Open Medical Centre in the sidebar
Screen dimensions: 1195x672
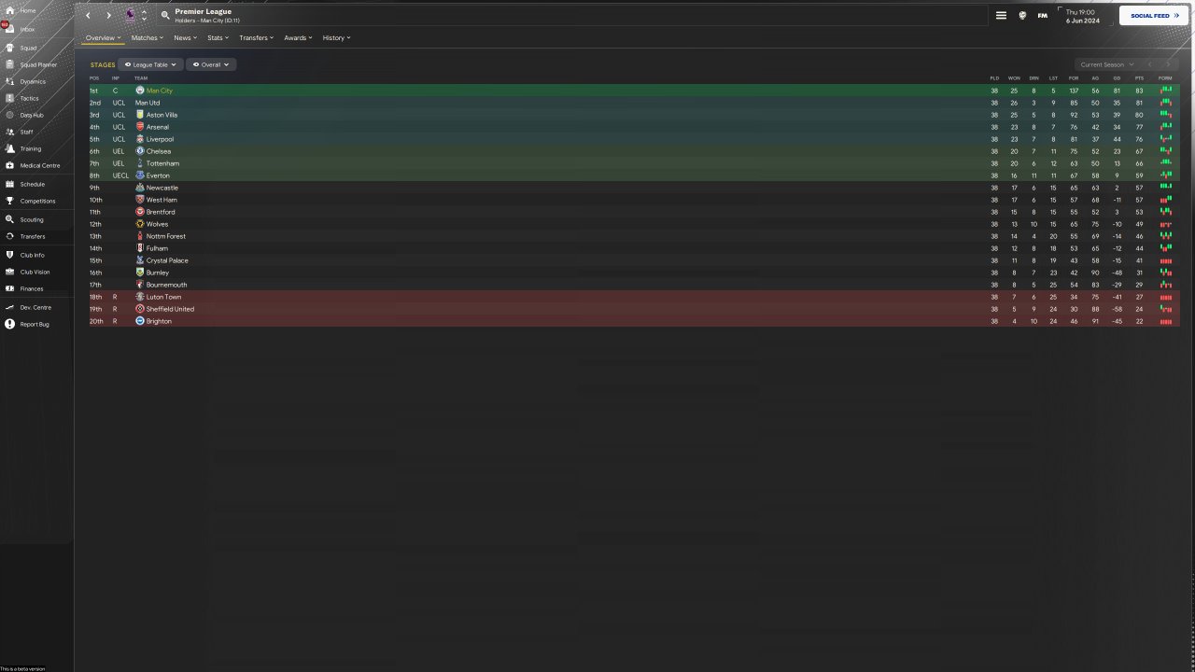coord(40,165)
